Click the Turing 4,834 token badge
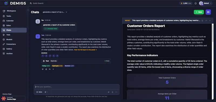216x102 pixels. [x=46, y=66]
